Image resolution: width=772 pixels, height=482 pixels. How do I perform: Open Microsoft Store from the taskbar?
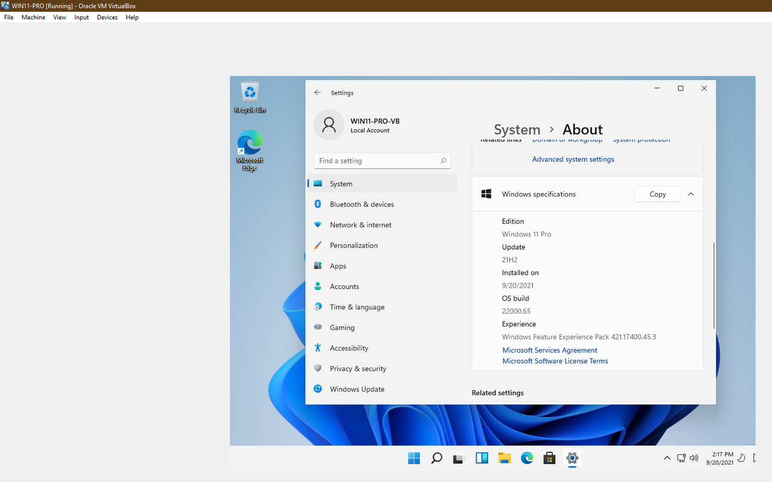tap(549, 458)
